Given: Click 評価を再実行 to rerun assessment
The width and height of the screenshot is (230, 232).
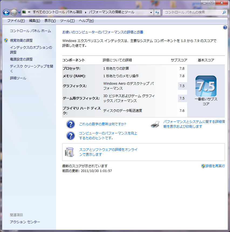Looking at the screenshot, I should click(x=215, y=166).
